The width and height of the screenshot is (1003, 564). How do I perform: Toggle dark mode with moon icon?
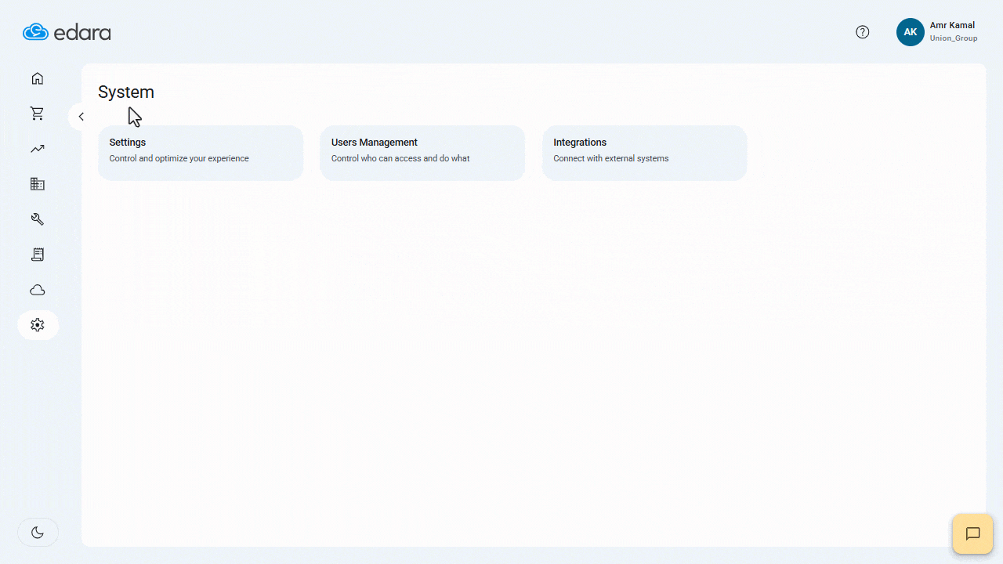(38, 533)
